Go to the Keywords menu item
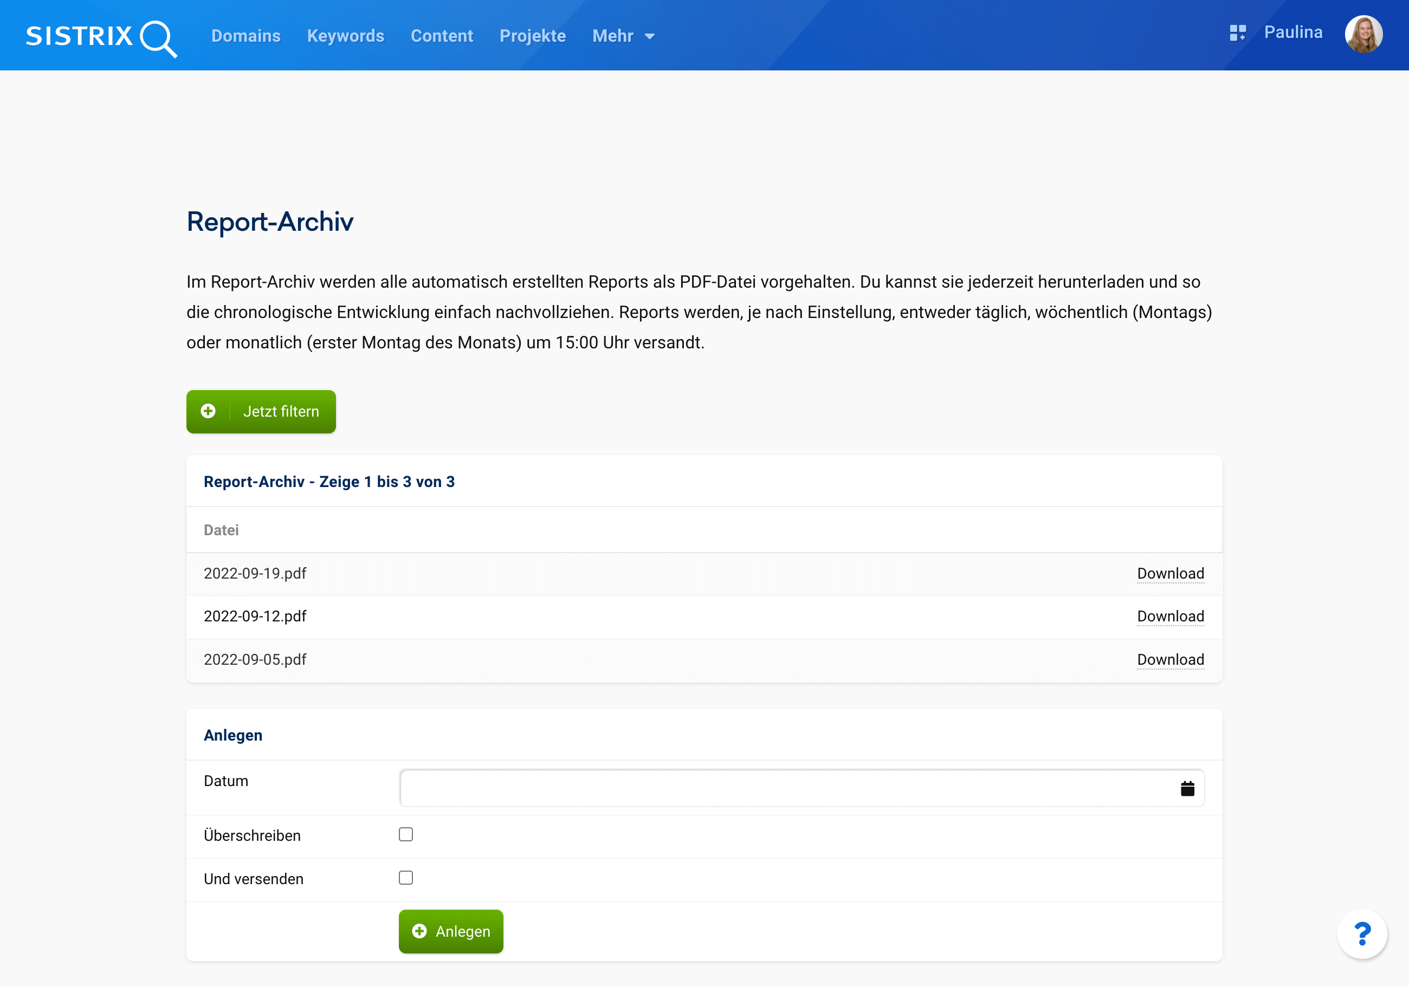This screenshot has width=1409, height=986. tap(346, 36)
